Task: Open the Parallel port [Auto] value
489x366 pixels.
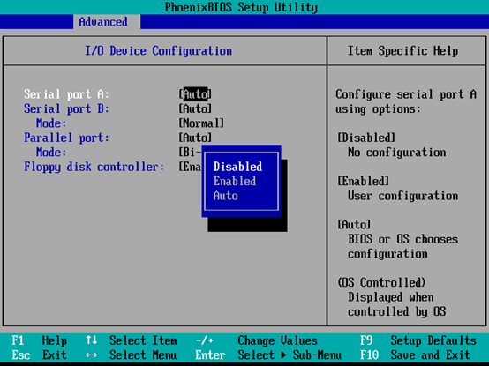Action: 195,138
